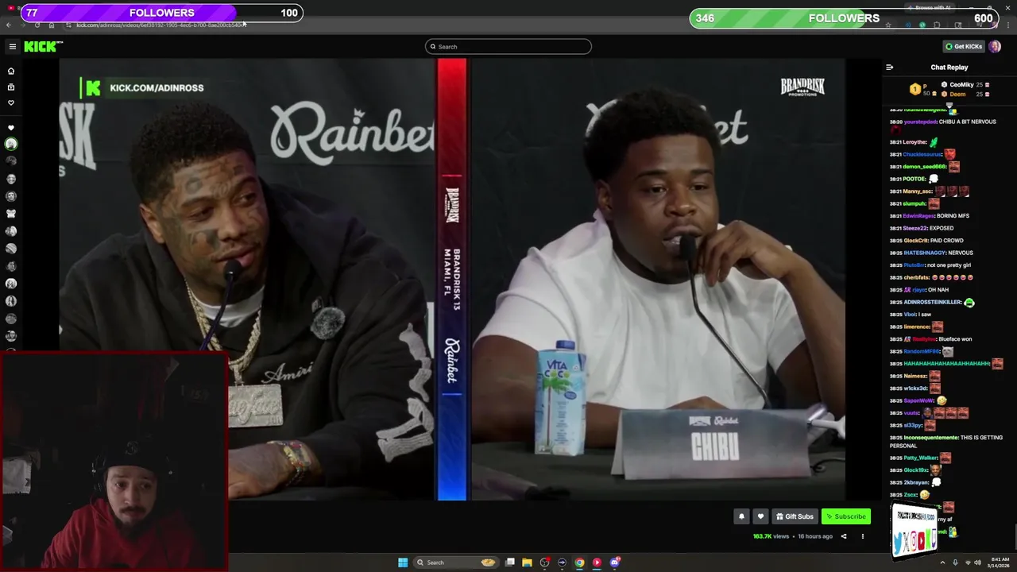This screenshot has height=572, width=1017.
Task: Click chat message 'PAID CROWD'
Action: (947, 240)
